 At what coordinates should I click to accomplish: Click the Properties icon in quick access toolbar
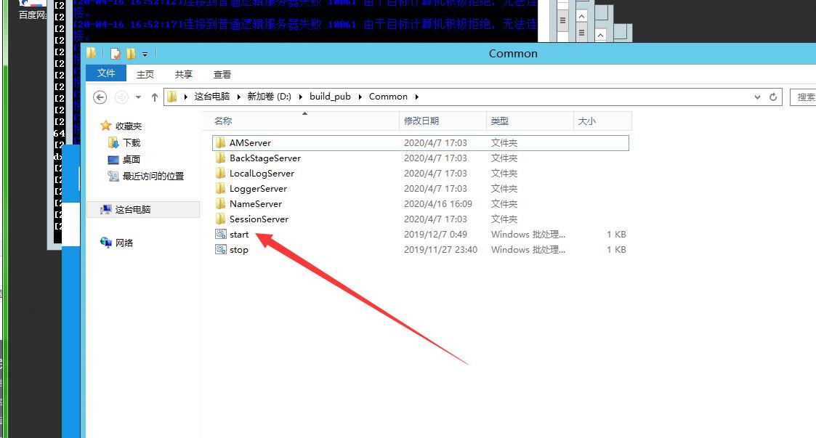pyautogui.click(x=115, y=54)
